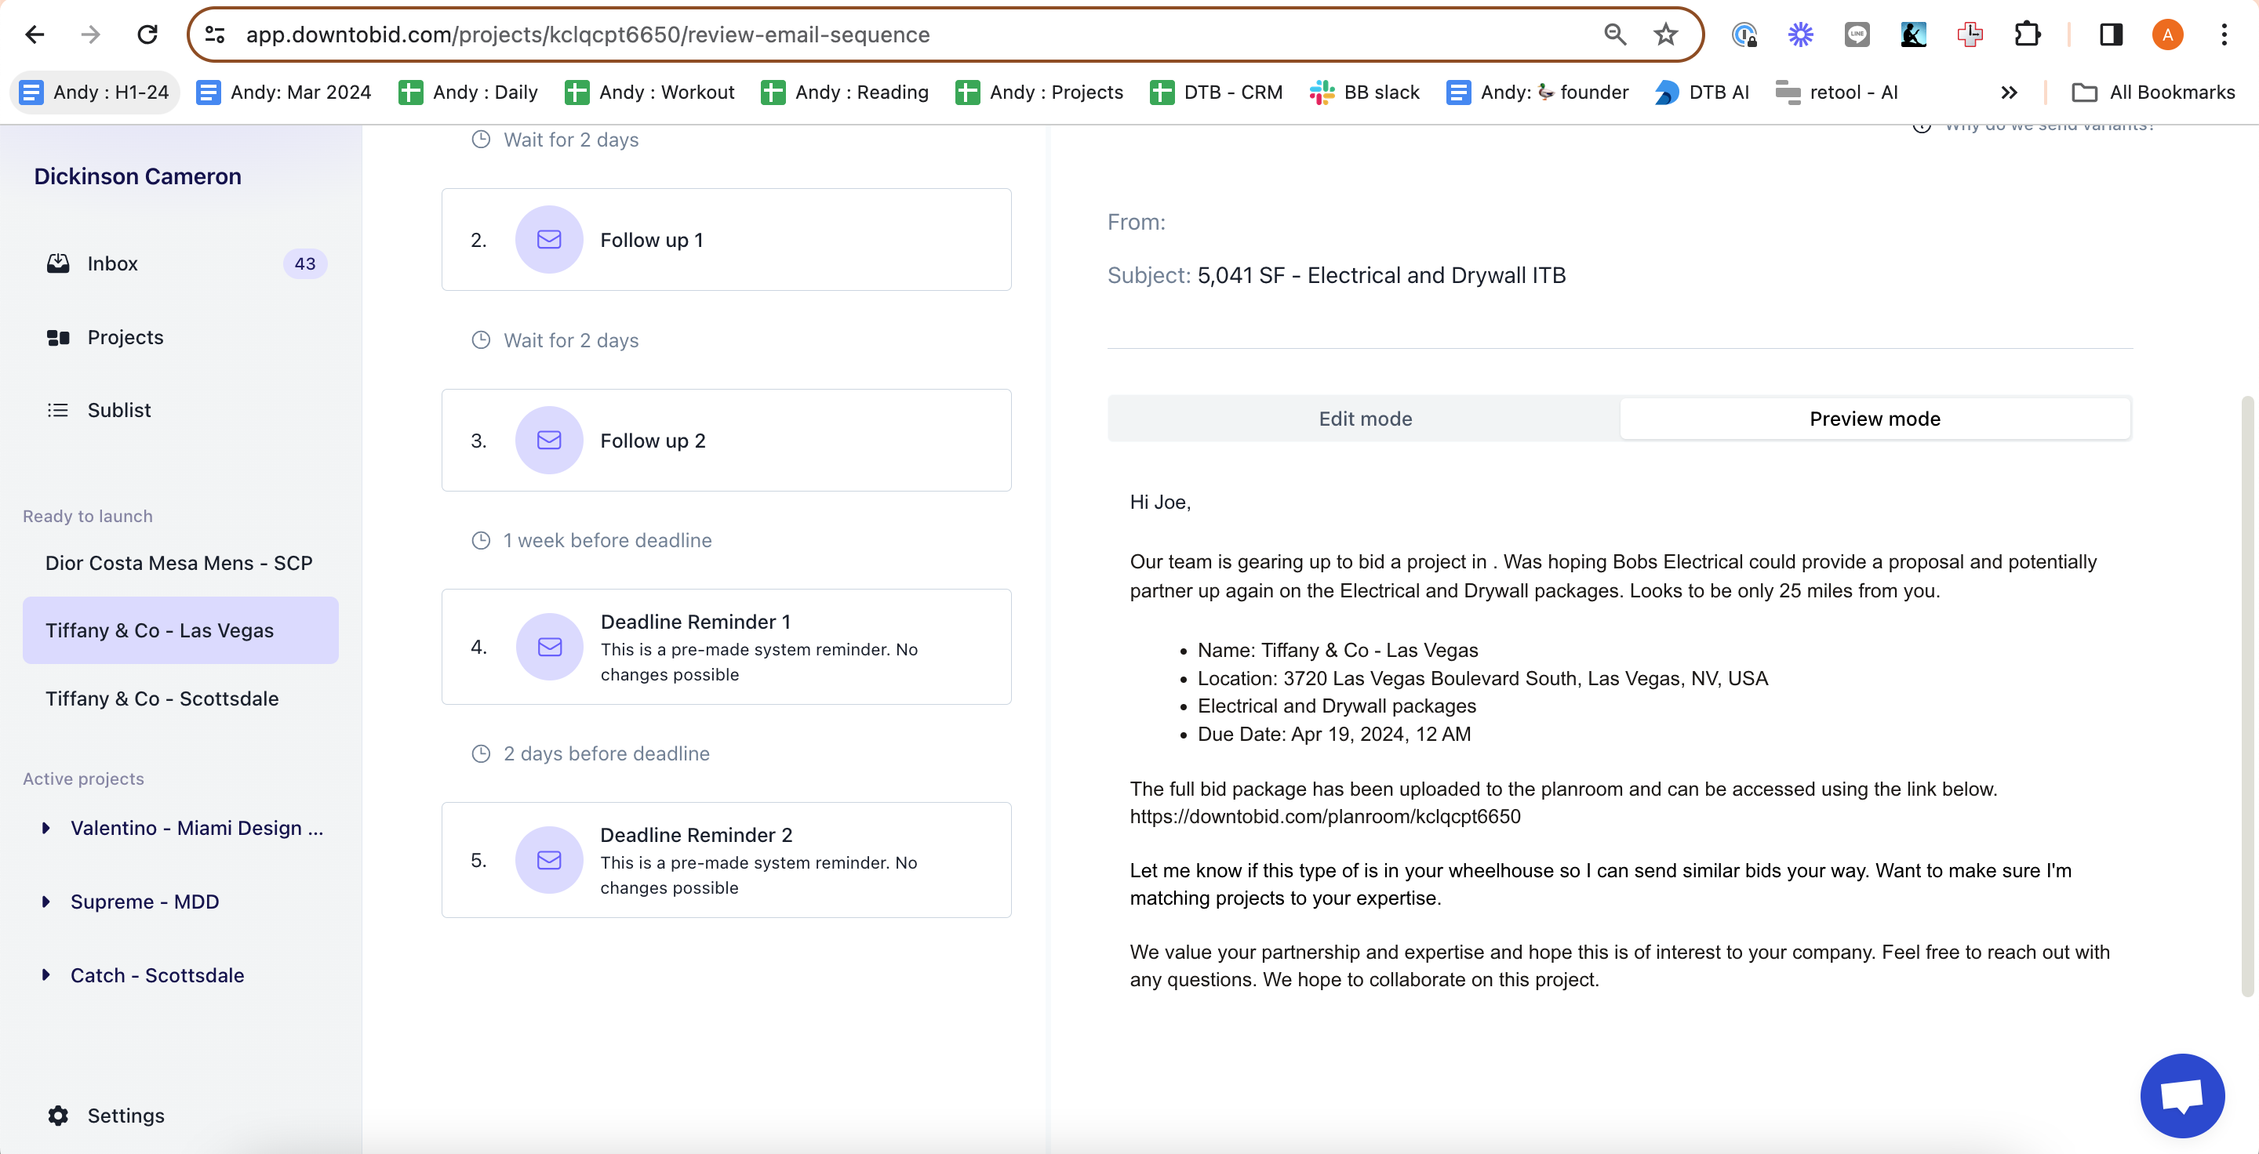
Task: Switch to Preview mode
Action: point(1874,419)
